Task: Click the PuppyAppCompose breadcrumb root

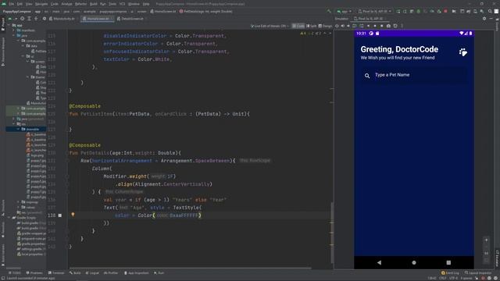Action: point(17,11)
